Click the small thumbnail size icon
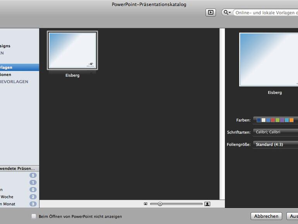298x224 pixels. [x=146, y=204]
